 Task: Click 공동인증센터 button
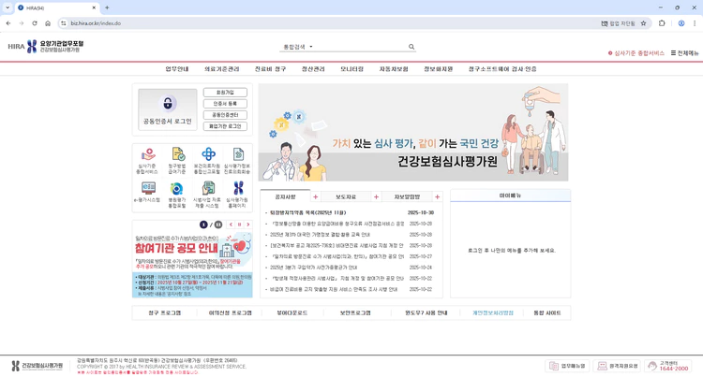(225, 115)
